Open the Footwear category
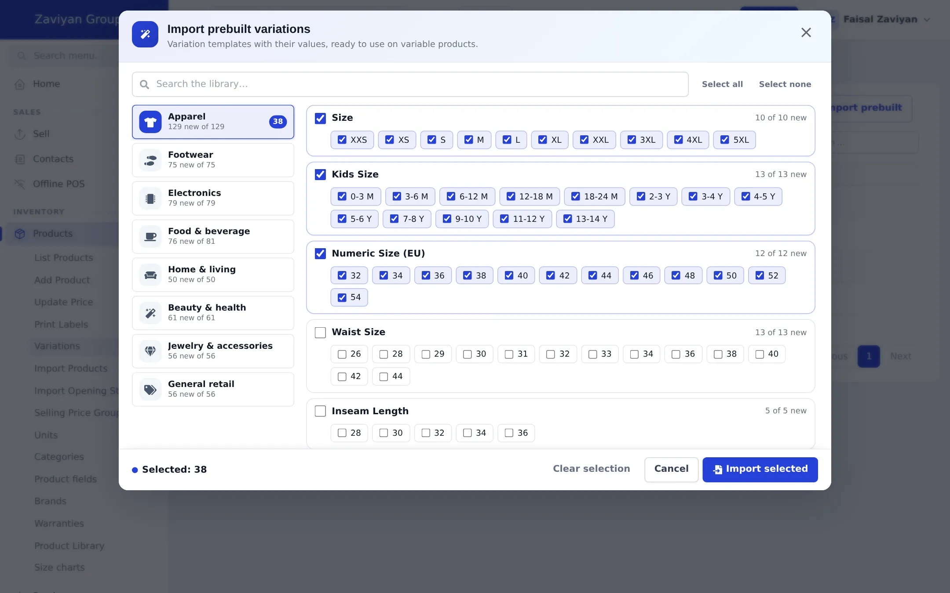 click(x=213, y=160)
